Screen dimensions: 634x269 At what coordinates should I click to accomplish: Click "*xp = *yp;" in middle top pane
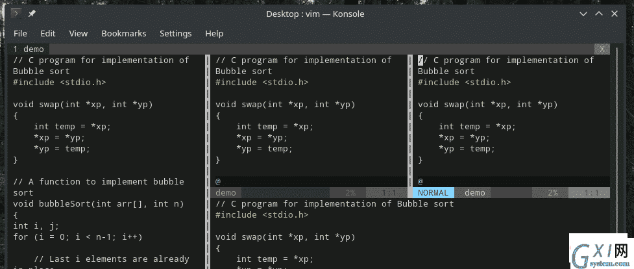(262, 138)
